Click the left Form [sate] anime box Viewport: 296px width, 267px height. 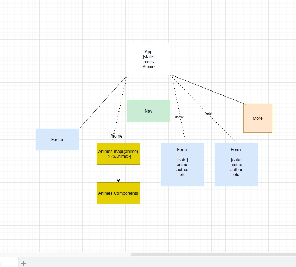[183, 164]
